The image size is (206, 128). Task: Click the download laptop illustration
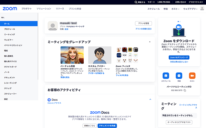pos(179,30)
